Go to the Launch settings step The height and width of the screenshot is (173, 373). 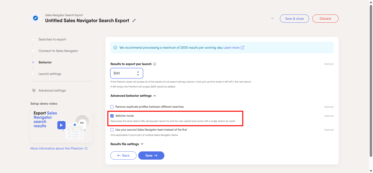[50, 74]
